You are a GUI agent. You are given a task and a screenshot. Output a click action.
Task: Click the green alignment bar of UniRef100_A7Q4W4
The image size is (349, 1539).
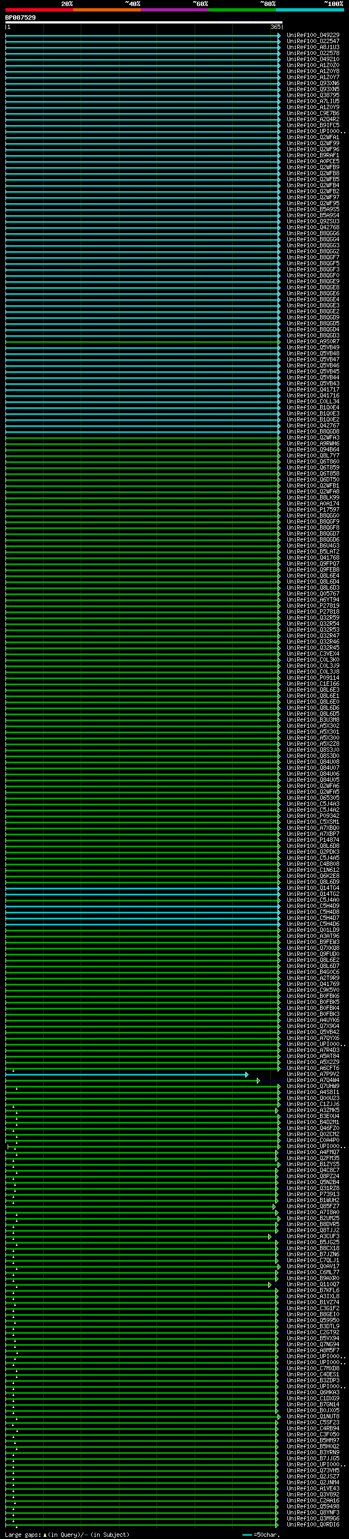(133, 1081)
